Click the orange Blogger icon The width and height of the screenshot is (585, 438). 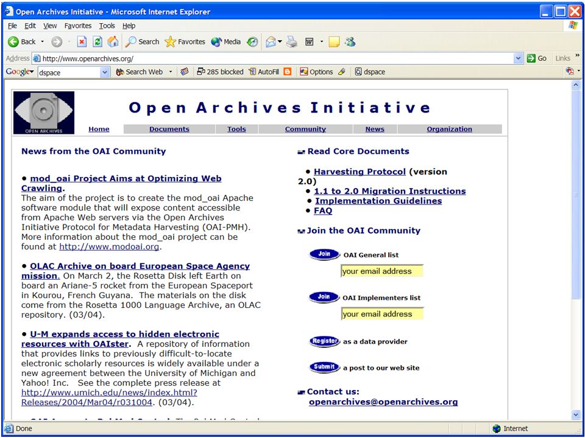pyautogui.click(x=287, y=72)
